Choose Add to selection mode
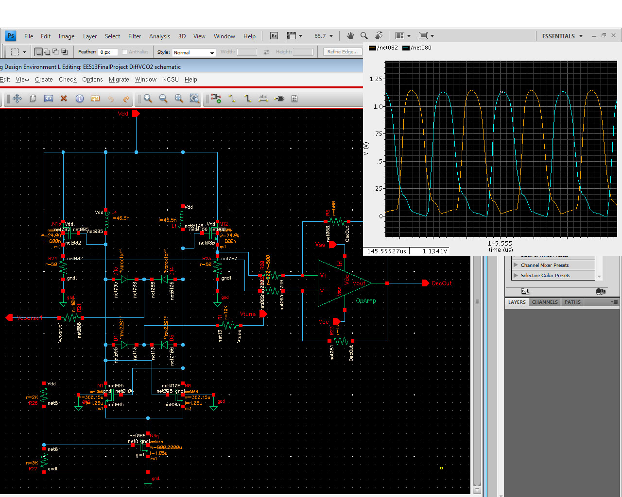This screenshot has height=497, width=622. click(47, 52)
